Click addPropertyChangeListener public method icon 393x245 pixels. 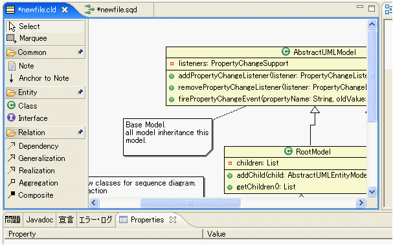coord(172,76)
